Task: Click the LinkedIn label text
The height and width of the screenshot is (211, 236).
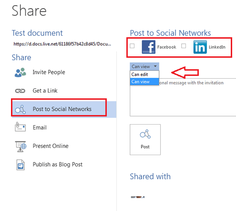Action: click(x=217, y=47)
